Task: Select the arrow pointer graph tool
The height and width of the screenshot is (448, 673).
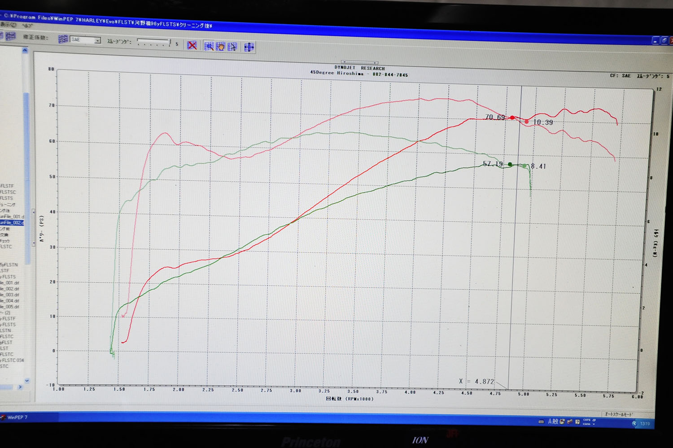Action: (x=232, y=47)
